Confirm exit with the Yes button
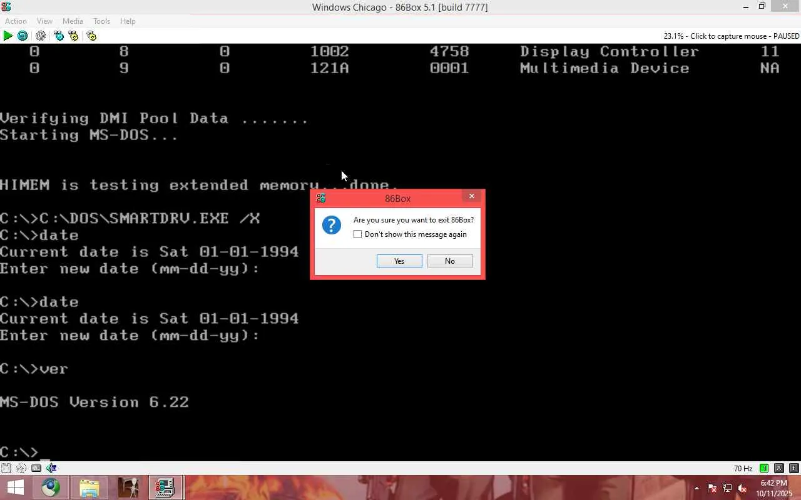The height and width of the screenshot is (500, 801). 399,261
